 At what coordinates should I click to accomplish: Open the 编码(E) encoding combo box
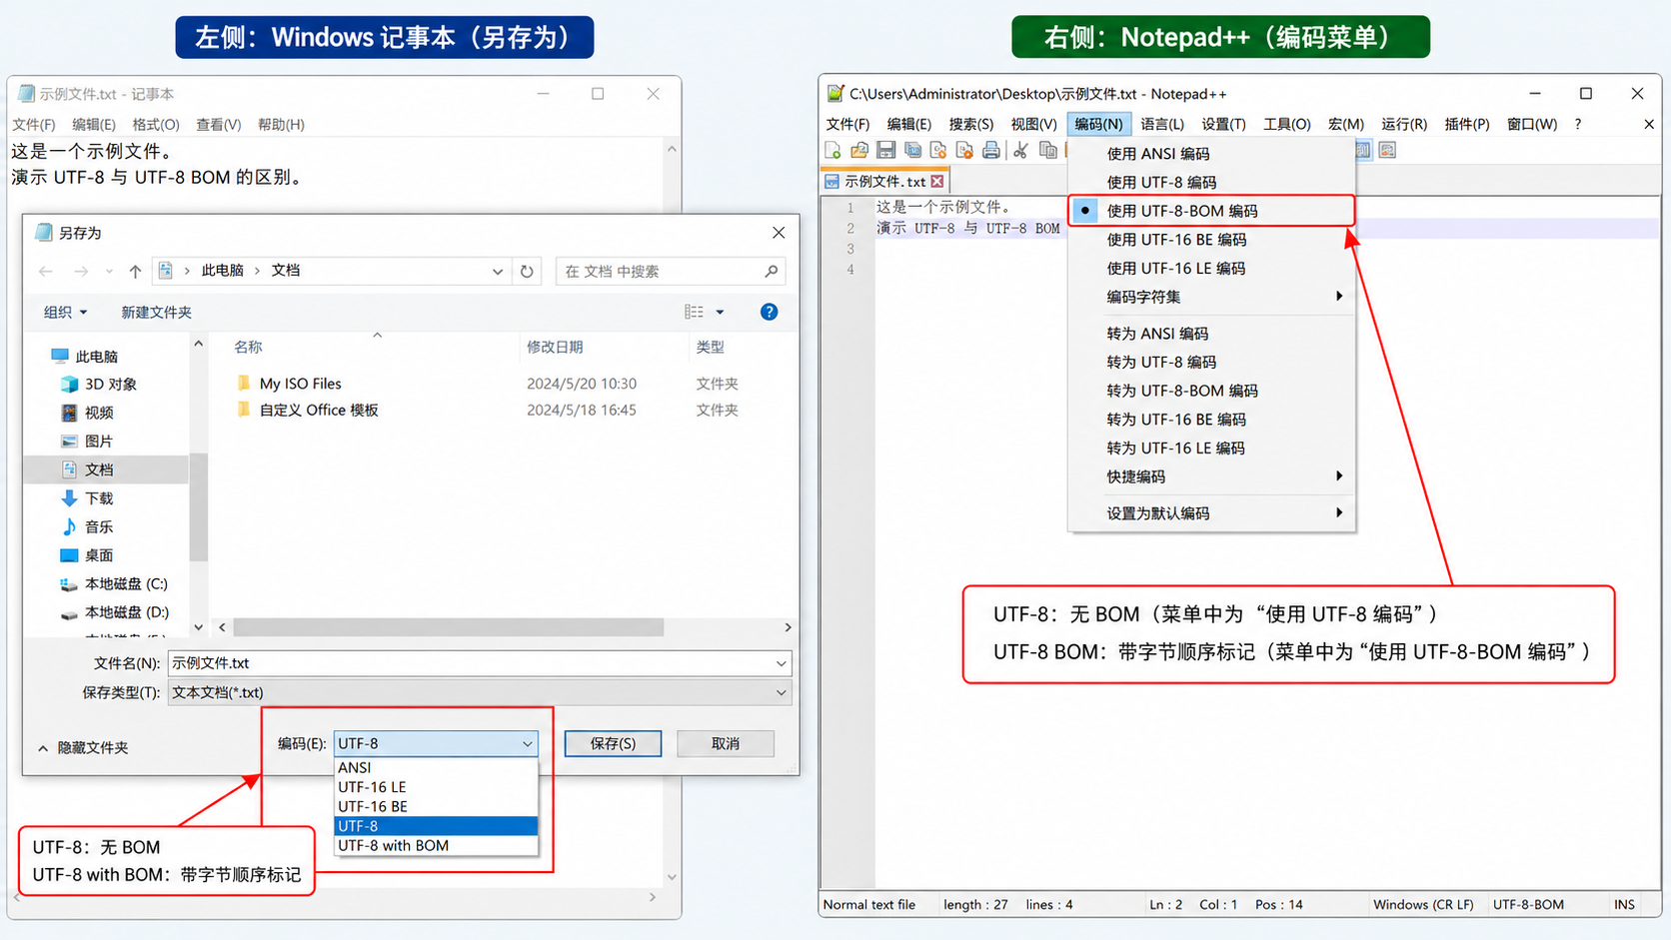pos(436,743)
